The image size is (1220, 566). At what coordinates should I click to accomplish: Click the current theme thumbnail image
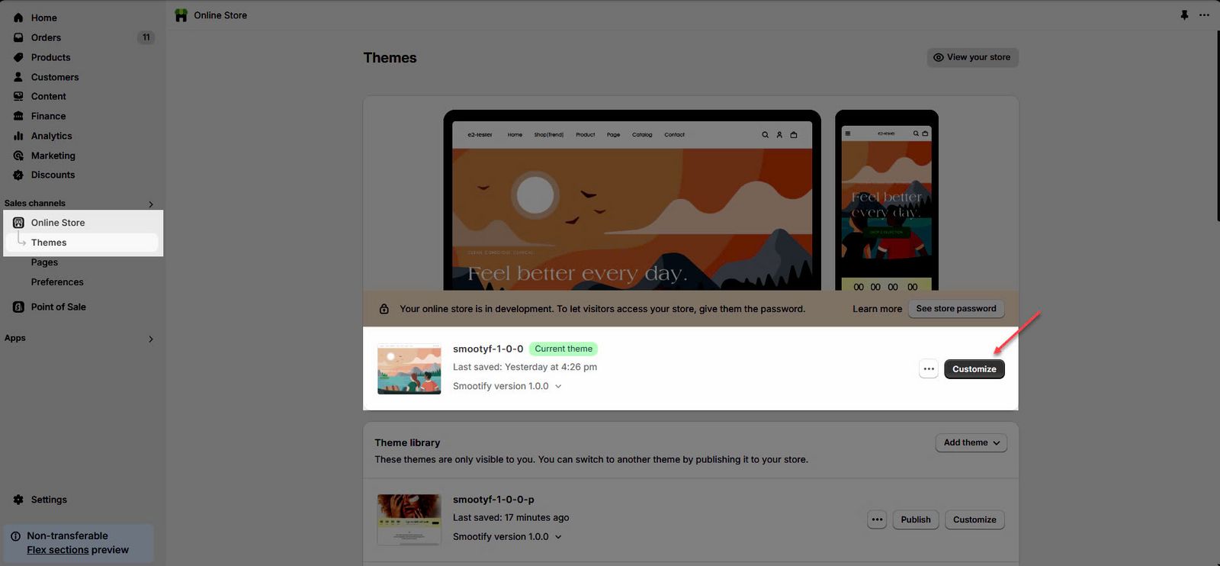(x=409, y=369)
